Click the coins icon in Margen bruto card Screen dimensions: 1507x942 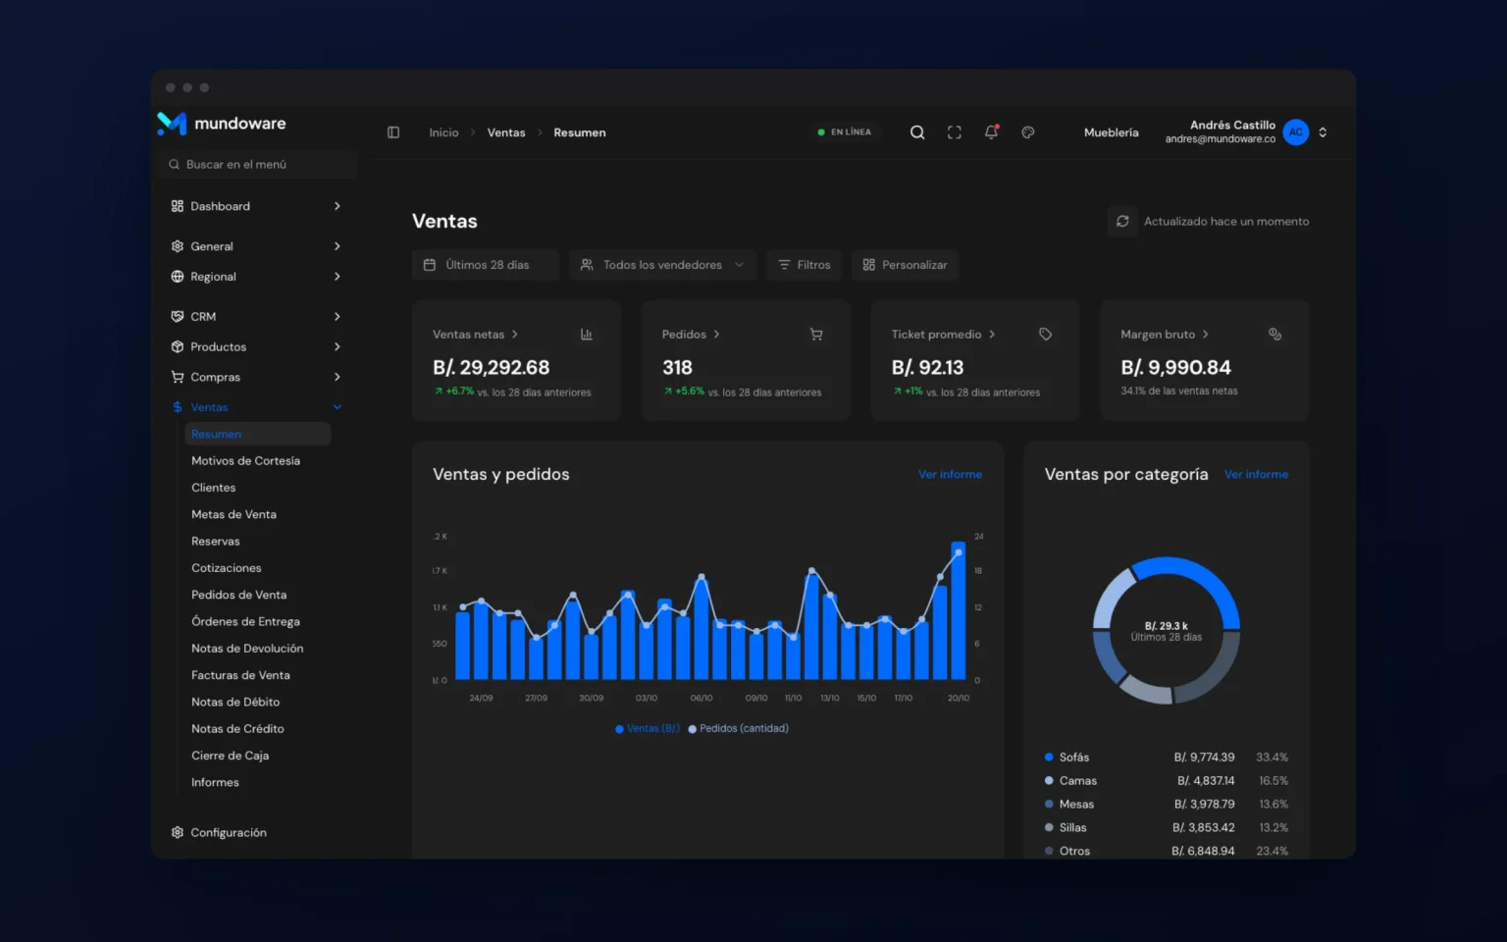[1275, 335]
